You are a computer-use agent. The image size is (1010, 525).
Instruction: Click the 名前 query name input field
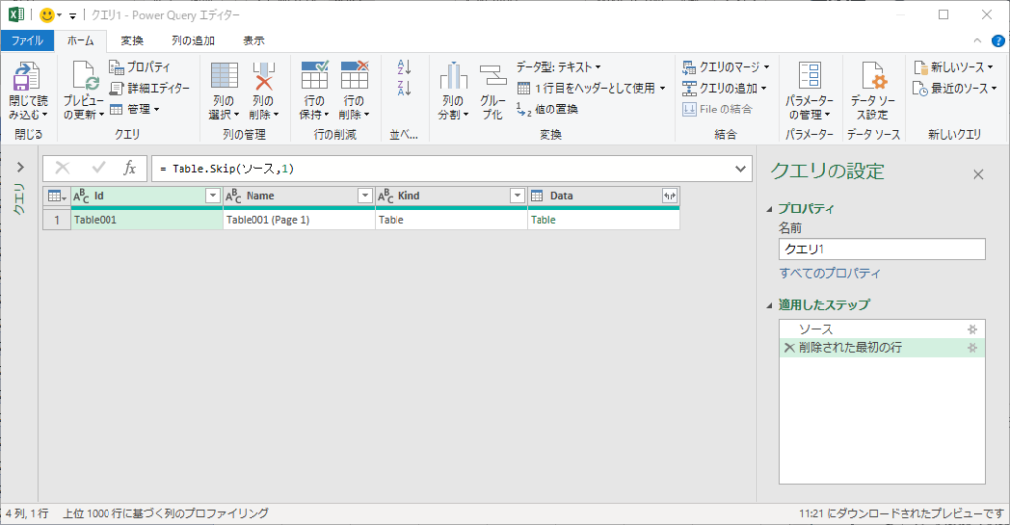[x=882, y=249]
